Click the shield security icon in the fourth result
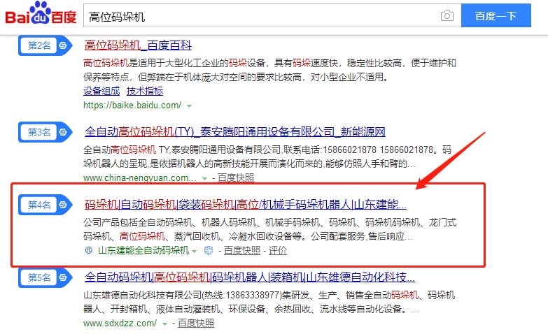 207,250
